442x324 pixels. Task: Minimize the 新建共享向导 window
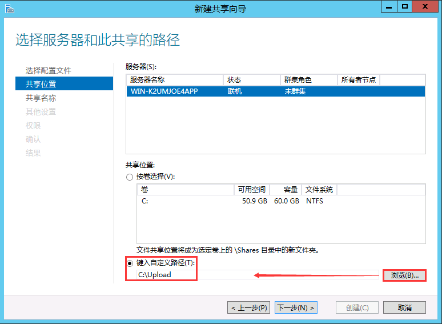click(x=389, y=7)
